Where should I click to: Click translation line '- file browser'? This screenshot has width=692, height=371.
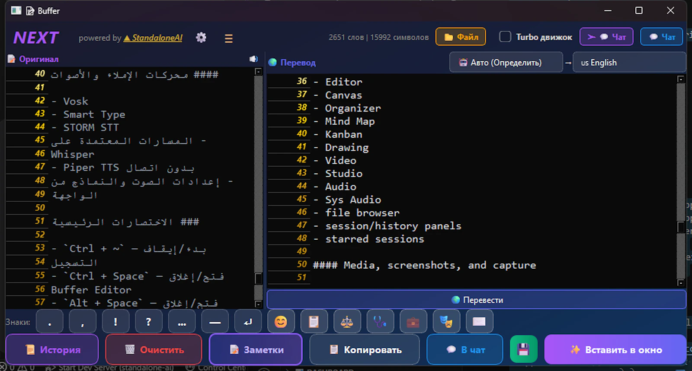tap(356, 212)
